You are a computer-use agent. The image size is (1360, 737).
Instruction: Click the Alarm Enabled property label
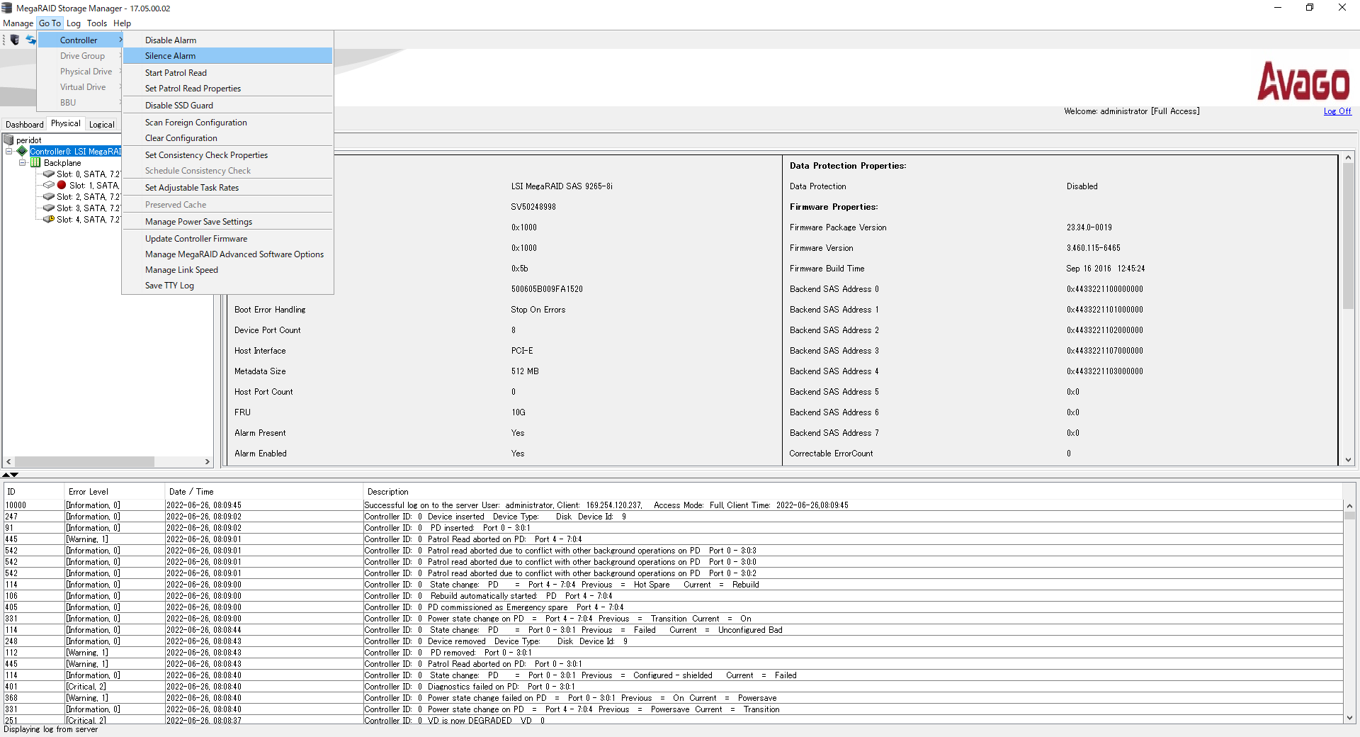(x=261, y=454)
